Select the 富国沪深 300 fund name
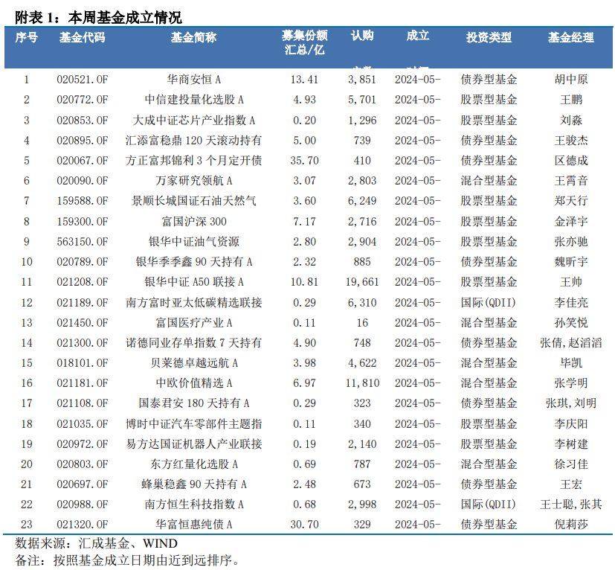615x570 pixels. coord(193,221)
